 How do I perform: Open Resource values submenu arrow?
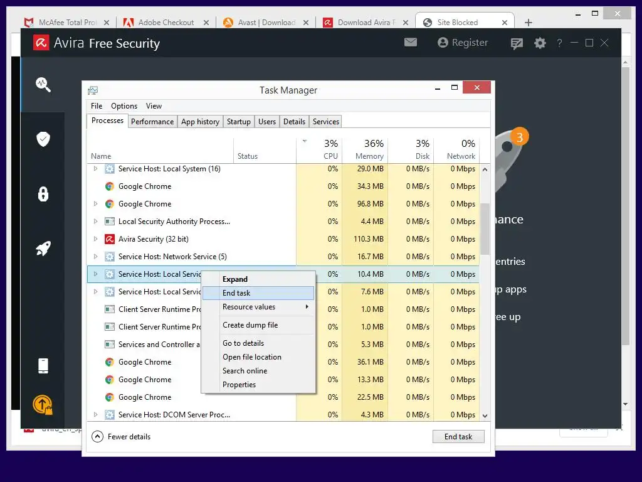pyautogui.click(x=307, y=306)
